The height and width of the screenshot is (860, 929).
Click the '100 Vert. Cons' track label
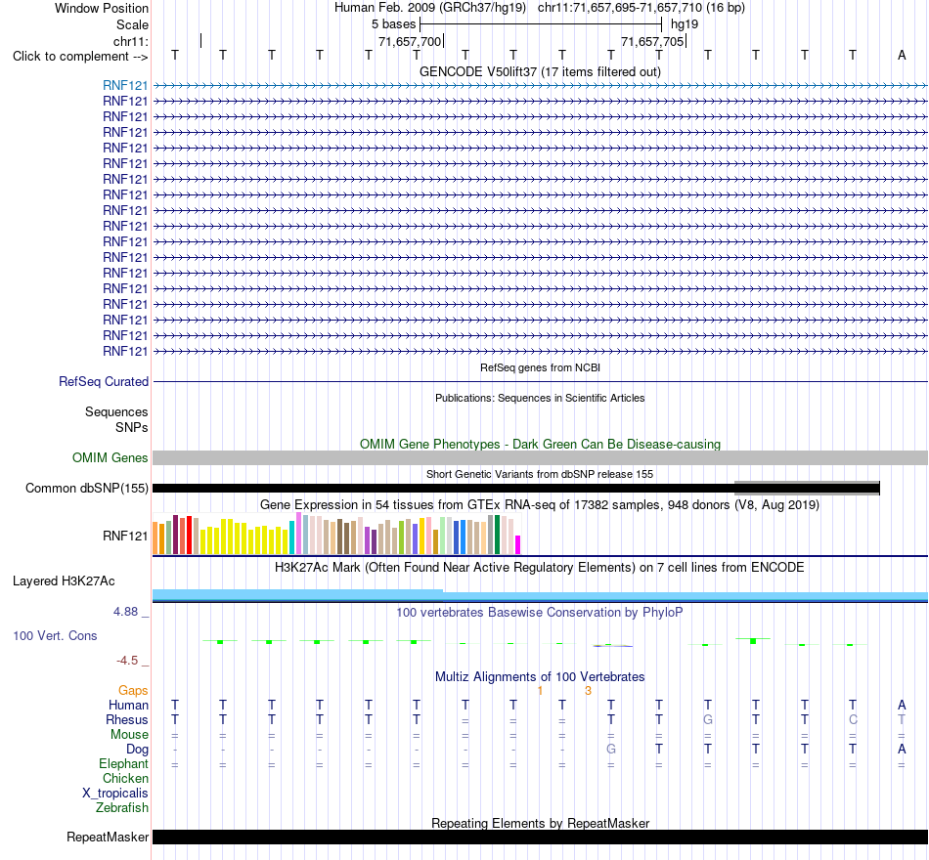click(x=55, y=635)
